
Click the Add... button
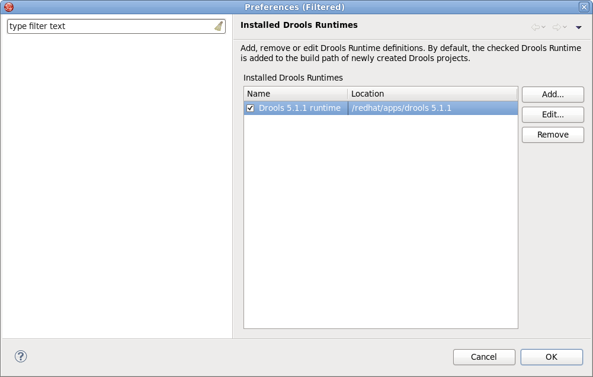click(553, 94)
